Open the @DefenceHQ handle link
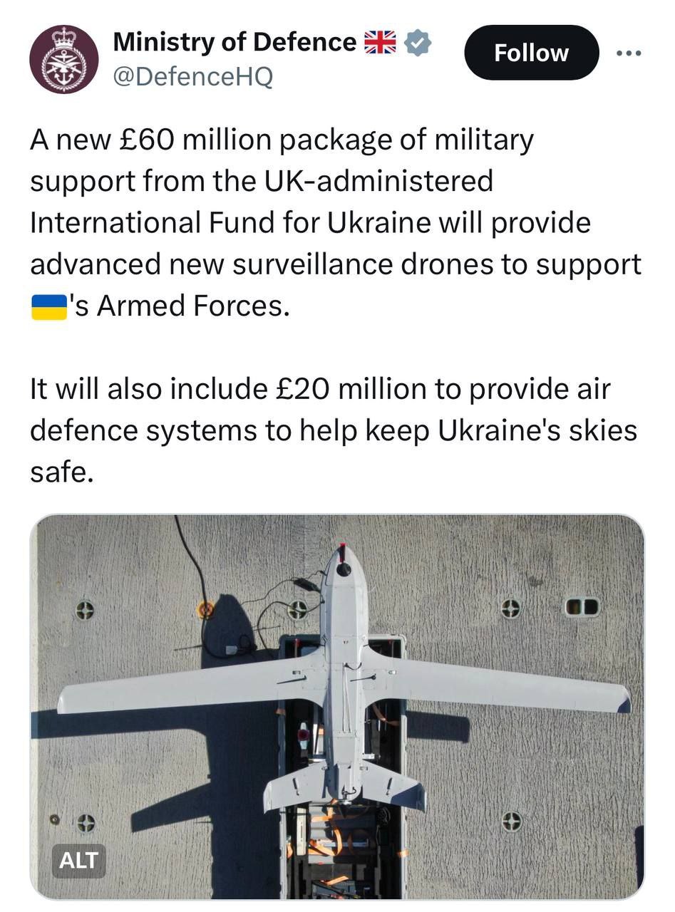Image resolution: width=675 pixels, height=912 pixels. [x=192, y=77]
